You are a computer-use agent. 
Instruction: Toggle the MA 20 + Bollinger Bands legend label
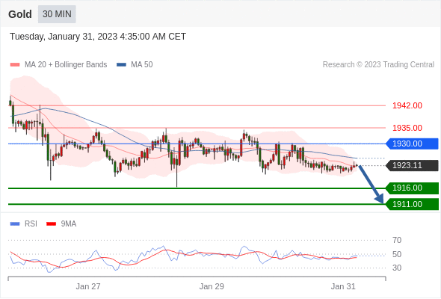tap(66, 65)
